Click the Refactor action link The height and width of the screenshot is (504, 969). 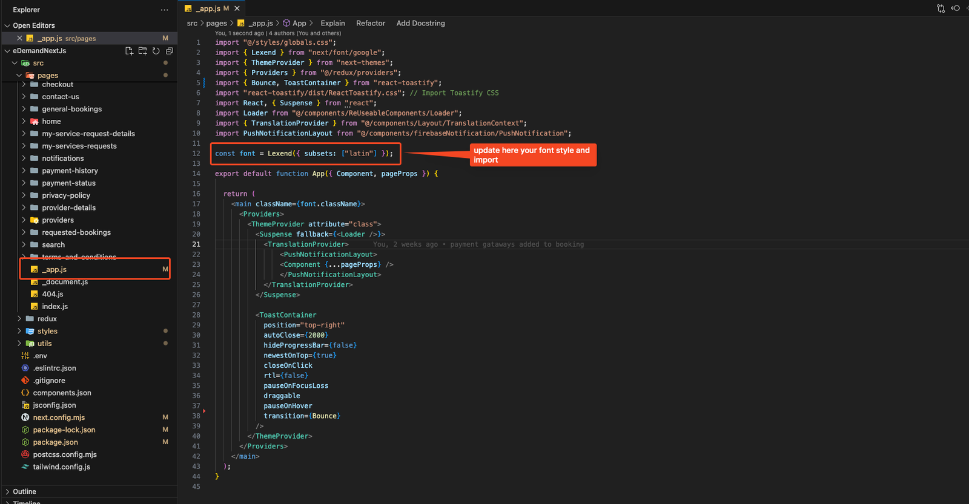coord(371,23)
